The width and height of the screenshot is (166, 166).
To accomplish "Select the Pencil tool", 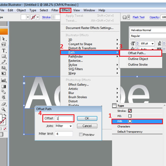I will click(4, 62).
